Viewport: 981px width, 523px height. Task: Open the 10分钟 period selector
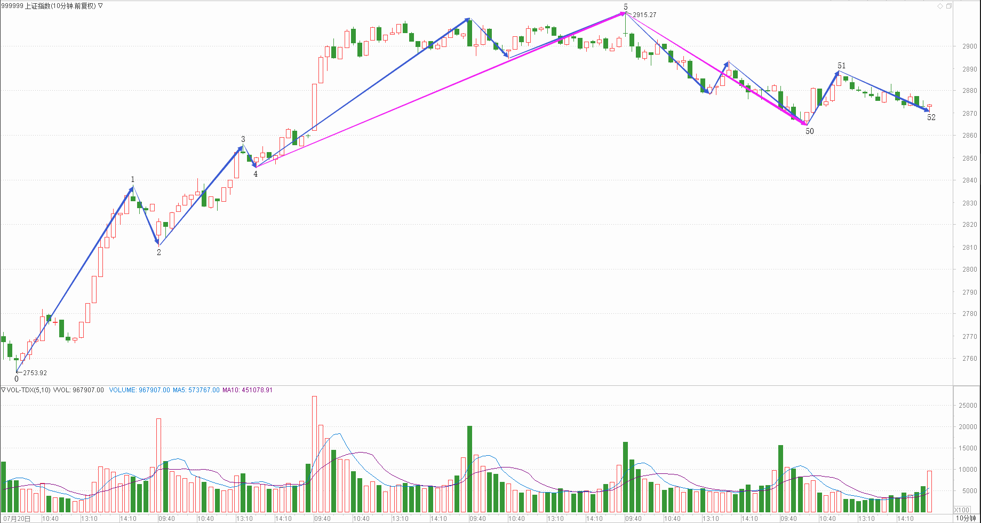coord(965,518)
